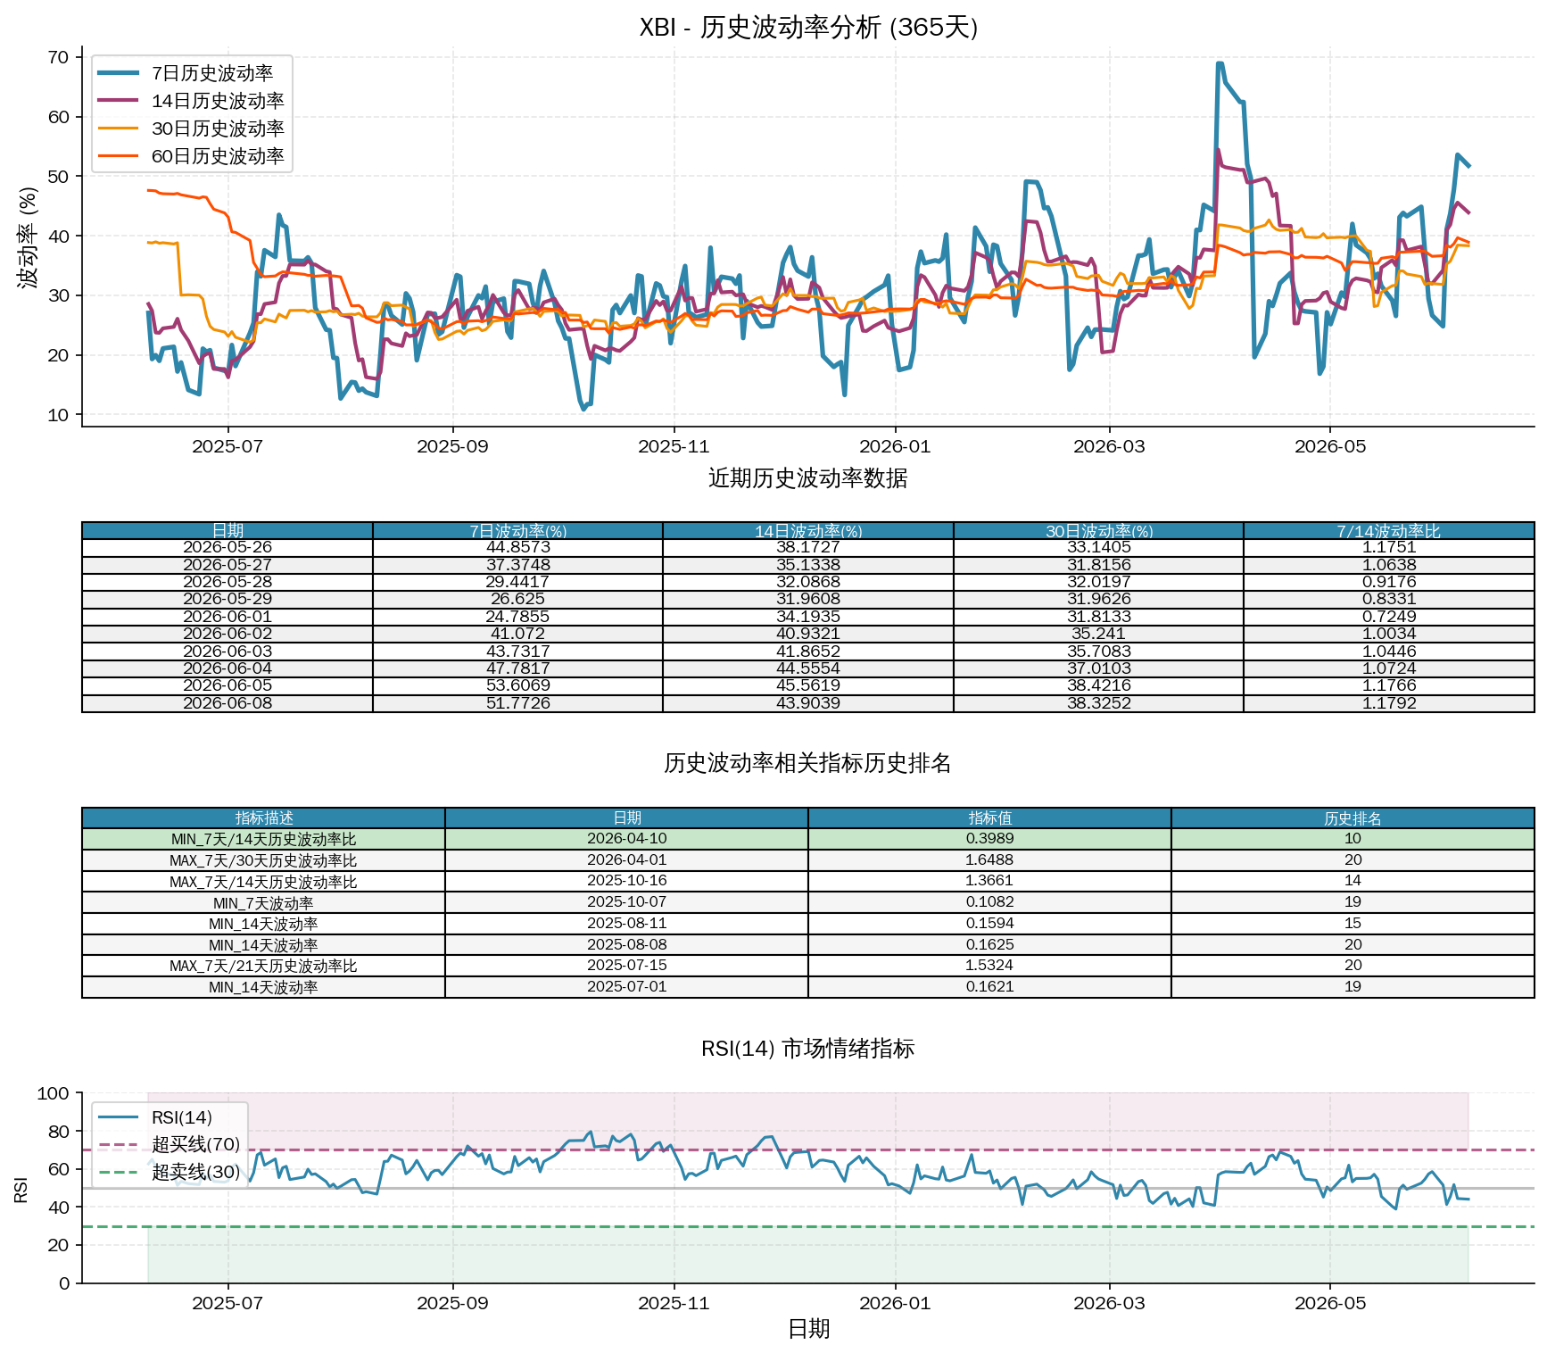The width and height of the screenshot is (1547, 1353).
Task: Click legend entry 7日历史波动率
Action: (190, 73)
